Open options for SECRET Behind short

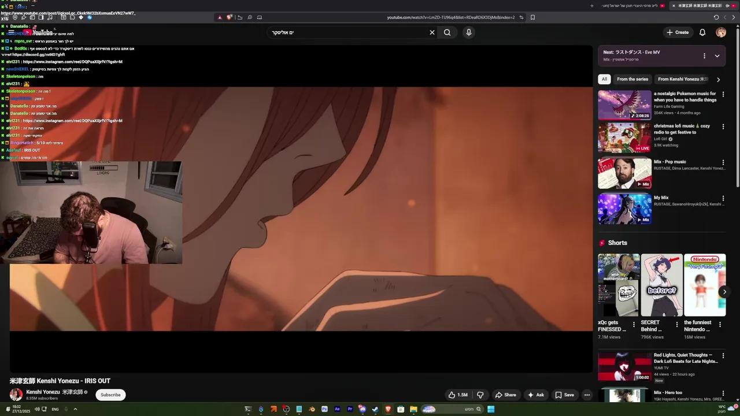point(677,325)
